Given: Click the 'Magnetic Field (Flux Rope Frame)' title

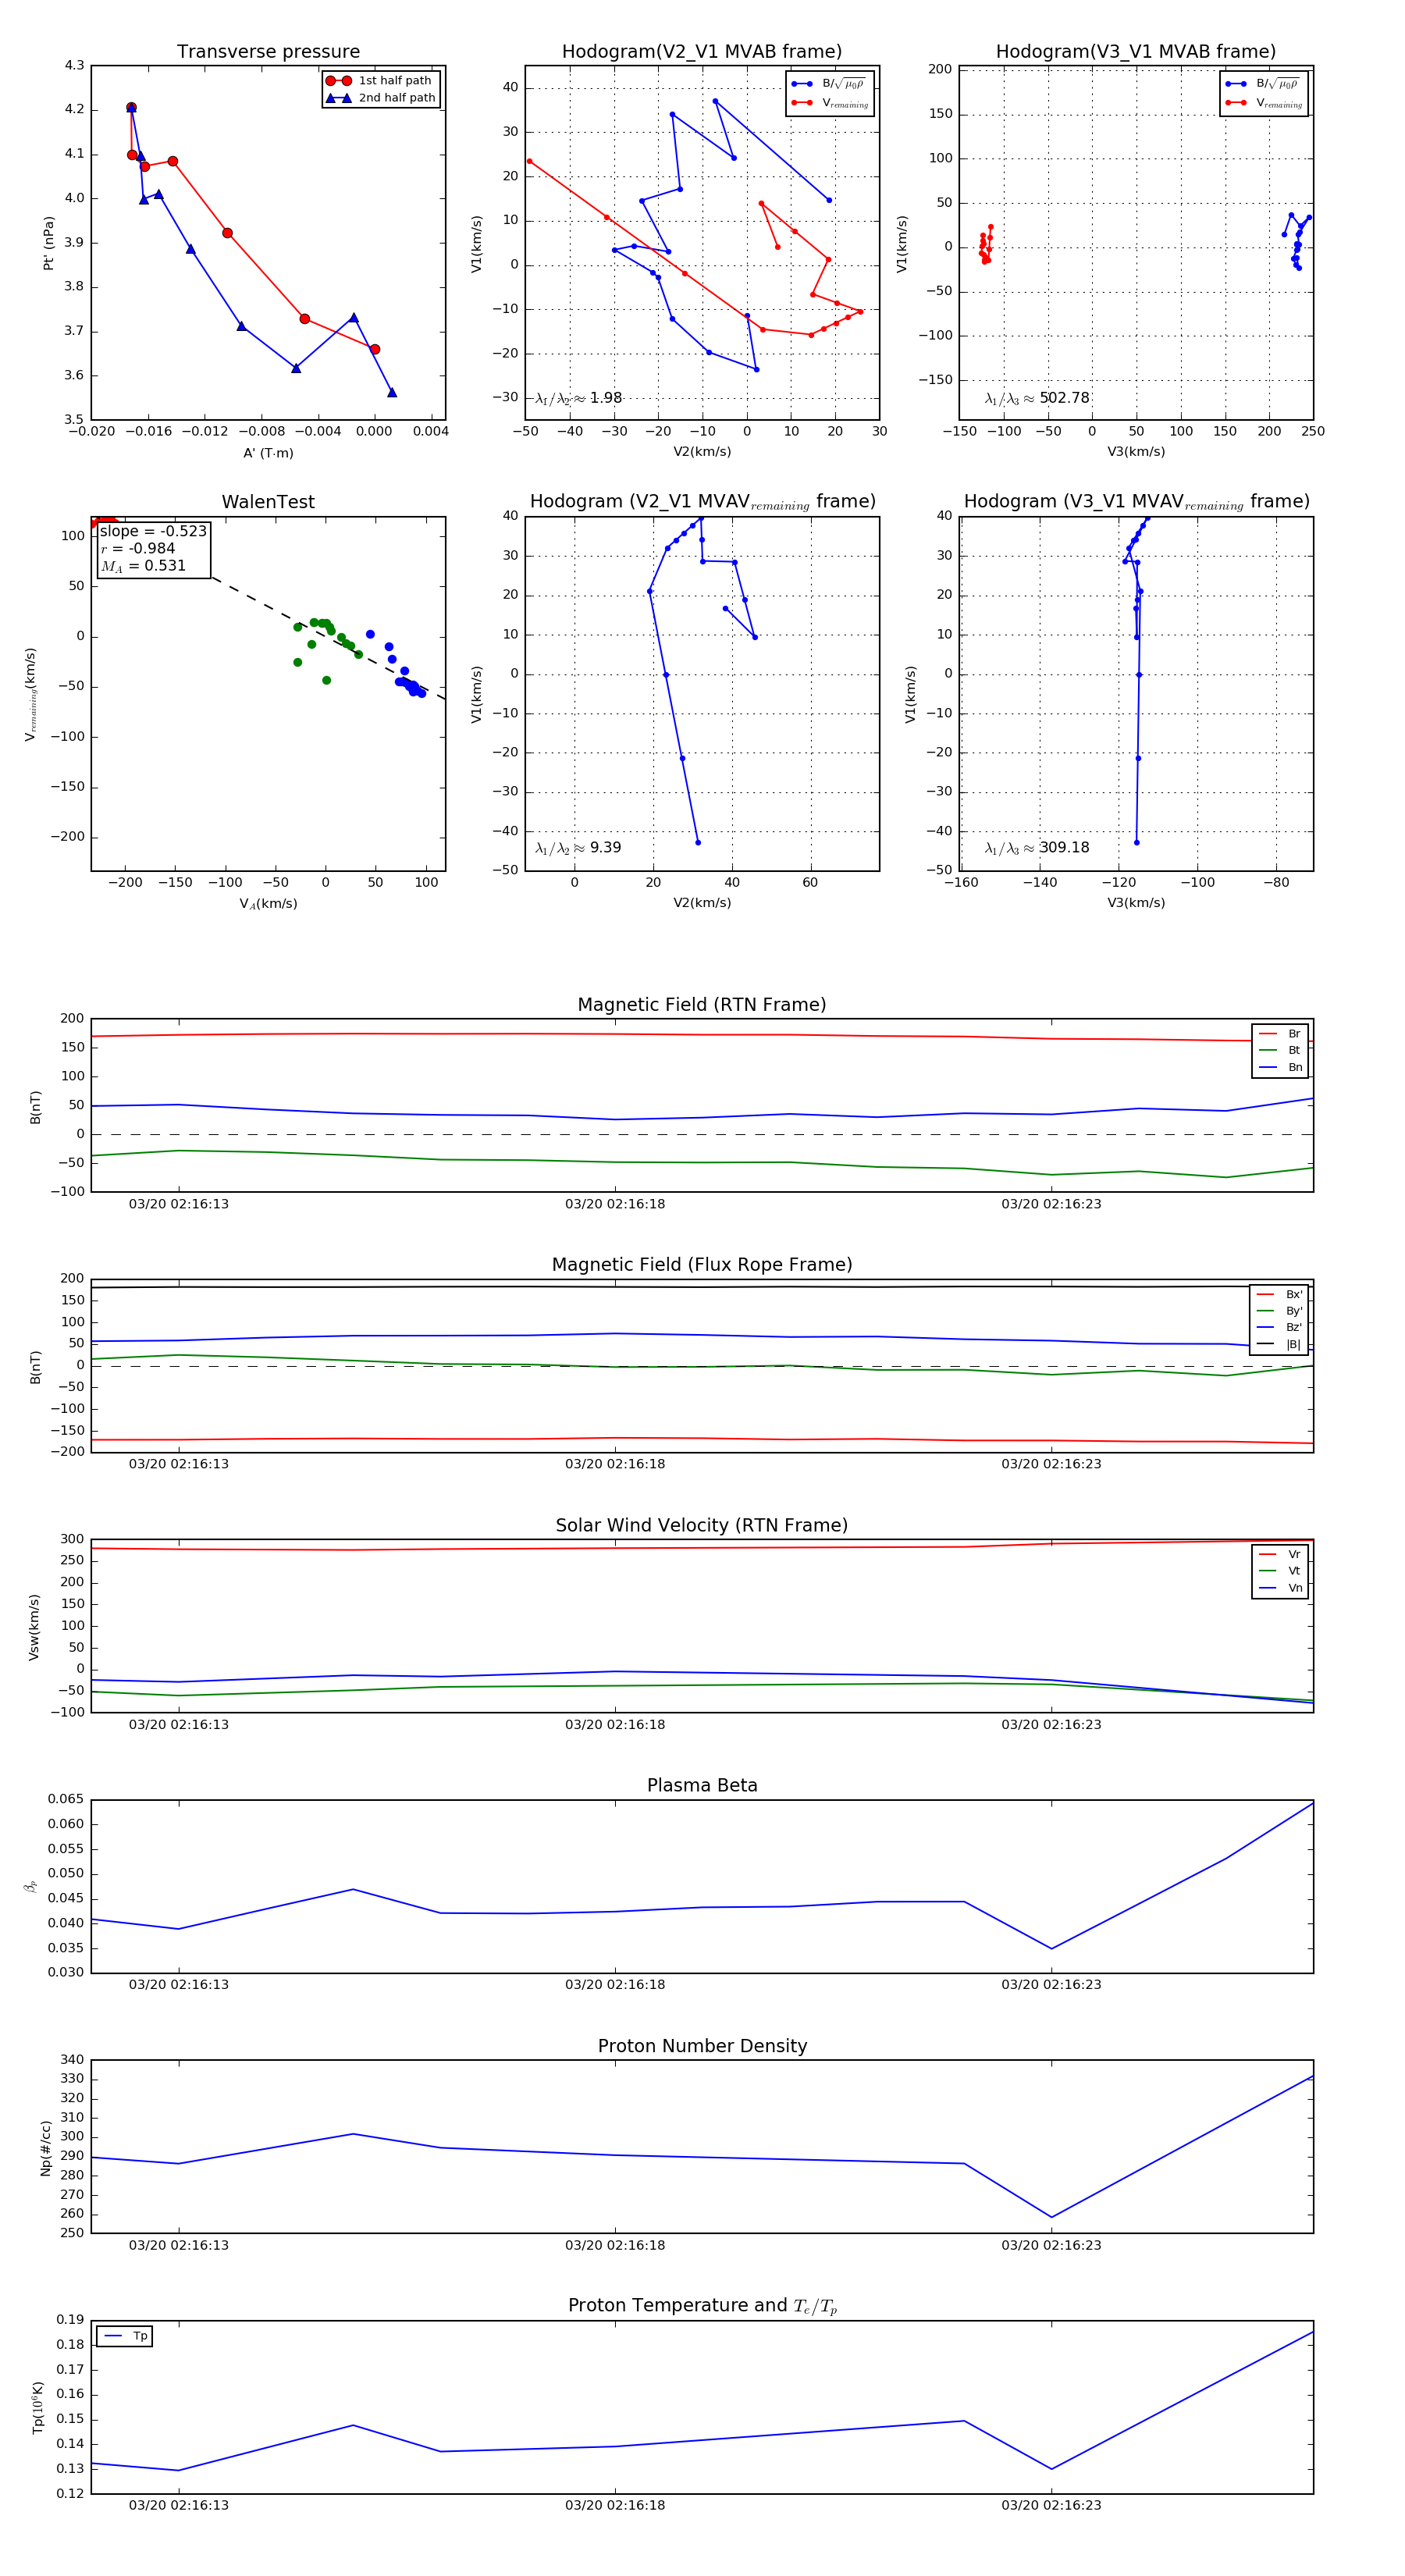Looking at the screenshot, I should (x=702, y=1265).
